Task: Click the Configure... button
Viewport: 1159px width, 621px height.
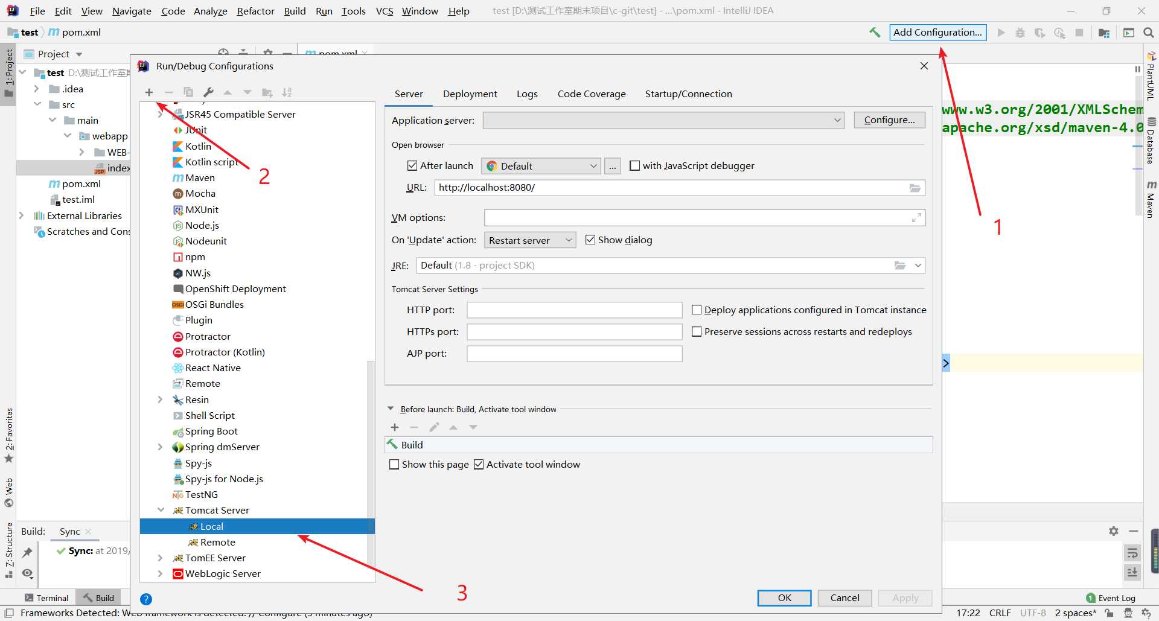Action: coord(889,120)
